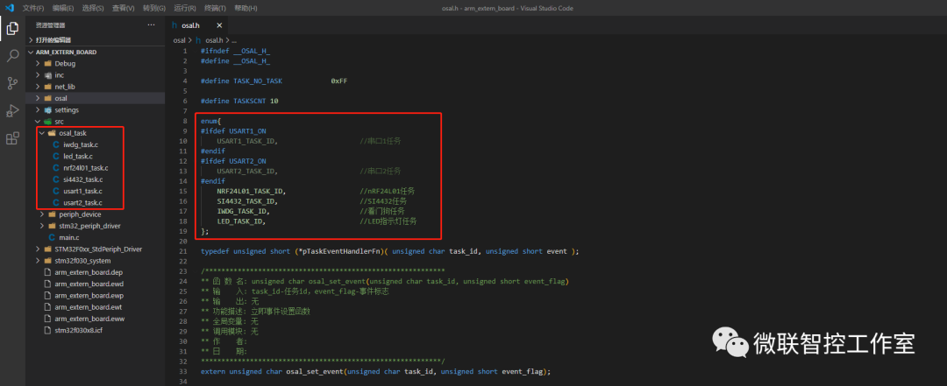Open the Source Control view icon
The image size is (947, 386).
(x=12, y=83)
